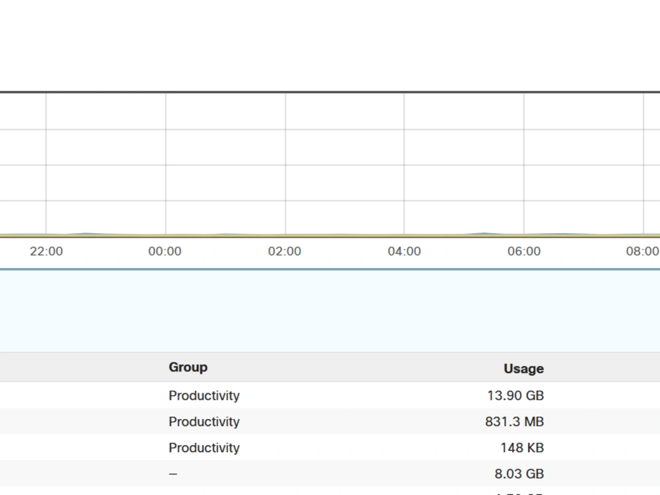660x495 pixels.
Task: Click the 831.3 MB usage value
Action: (x=514, y=422)
